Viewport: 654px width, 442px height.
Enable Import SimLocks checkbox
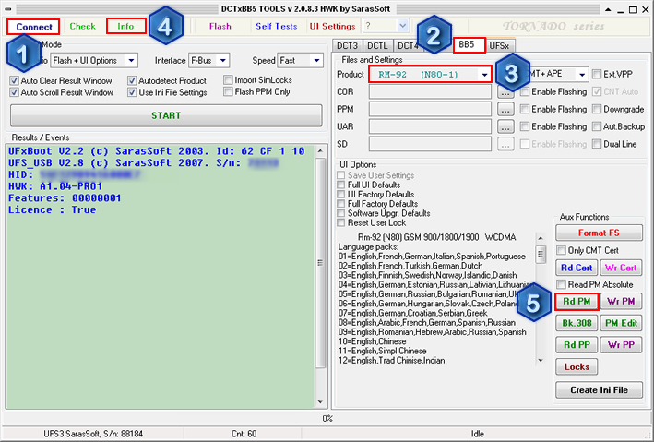[x=228, y=79]
